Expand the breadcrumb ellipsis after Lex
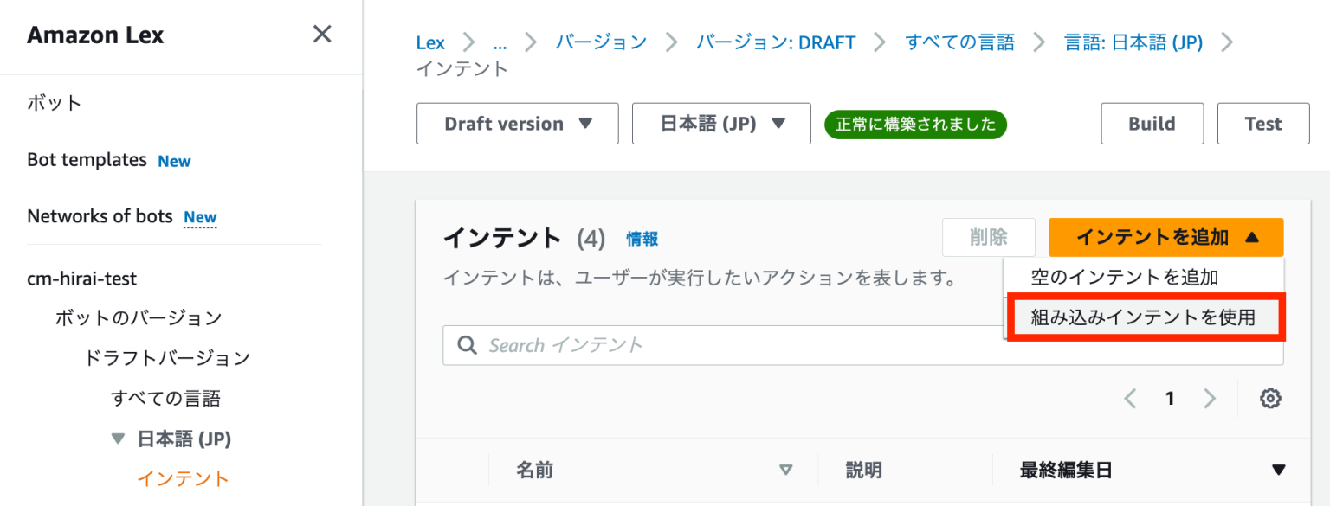 pyautogui.click(x=500, y=42)
